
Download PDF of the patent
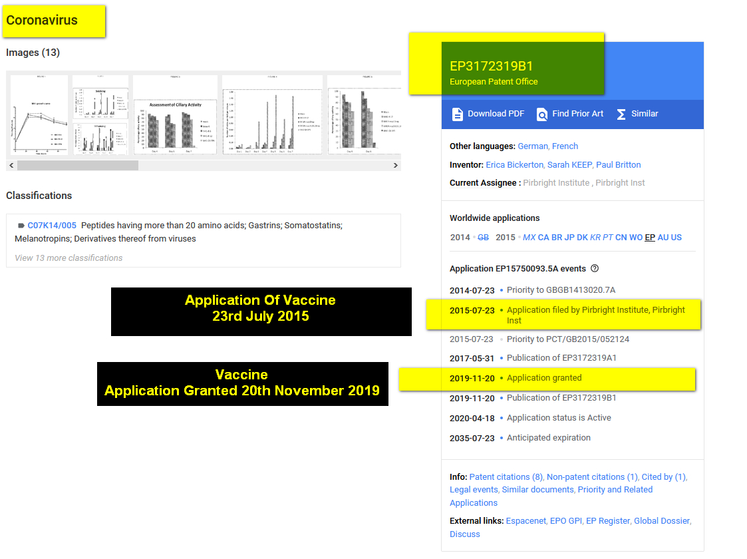488,114
